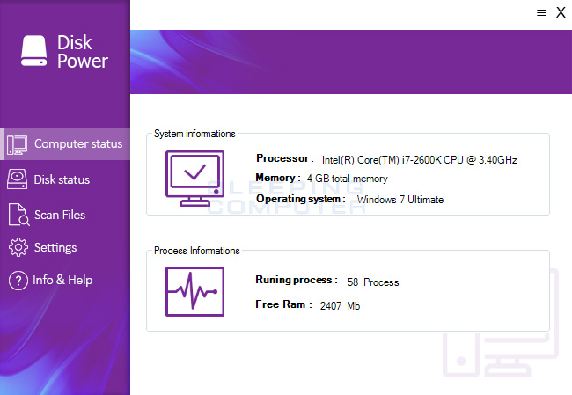The image size is (572, 395).
Task: Click the Info & Help question mark icon
Action: coord(18,281)
